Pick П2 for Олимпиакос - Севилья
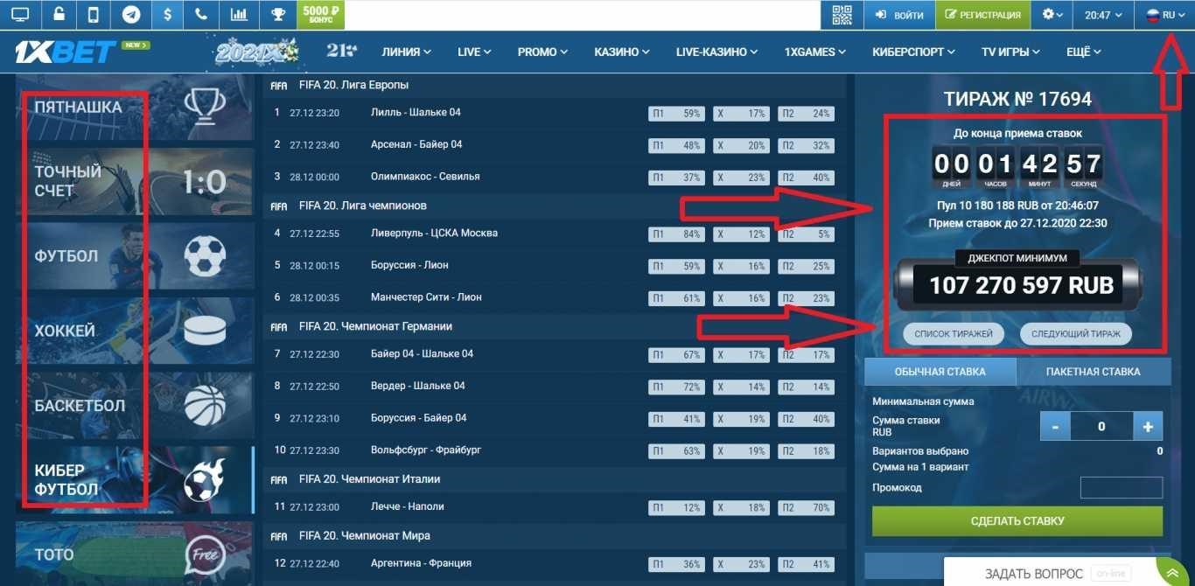Screen dimensions: 1195x586 pos(806,178)
